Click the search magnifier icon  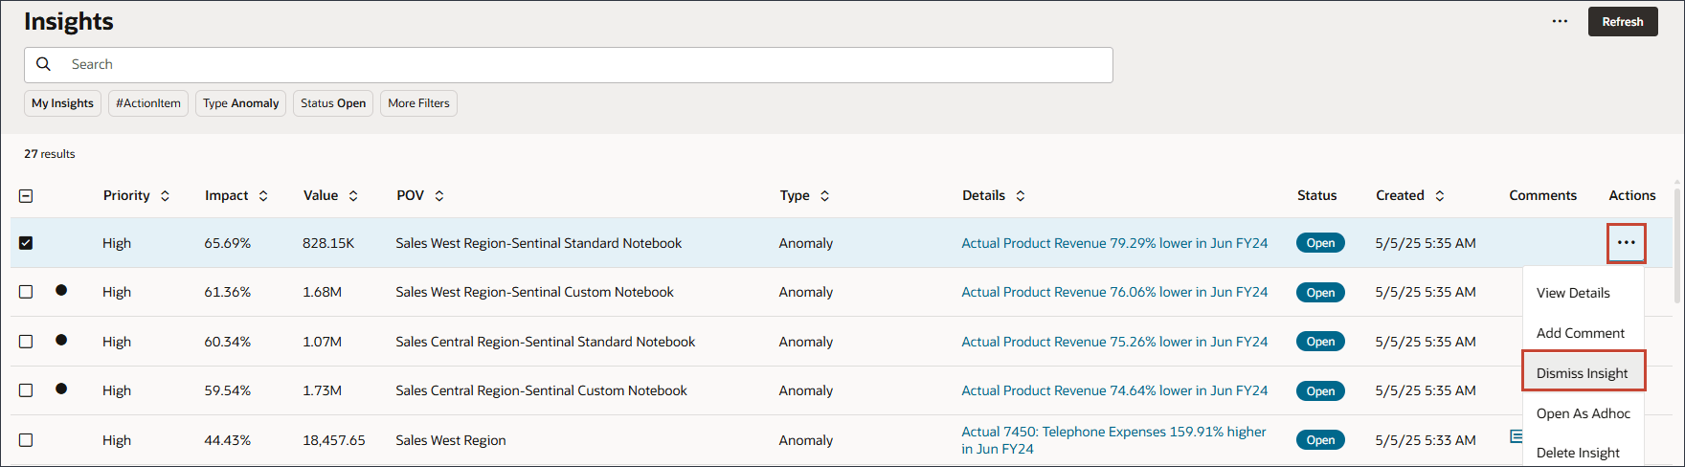point(43,64)
